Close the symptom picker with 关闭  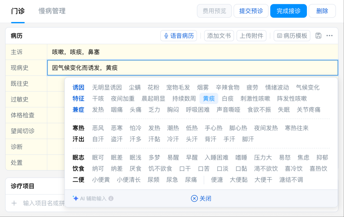click(201, 198)
